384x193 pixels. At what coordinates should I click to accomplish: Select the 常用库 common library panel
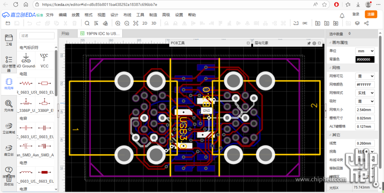pos(9,83)
